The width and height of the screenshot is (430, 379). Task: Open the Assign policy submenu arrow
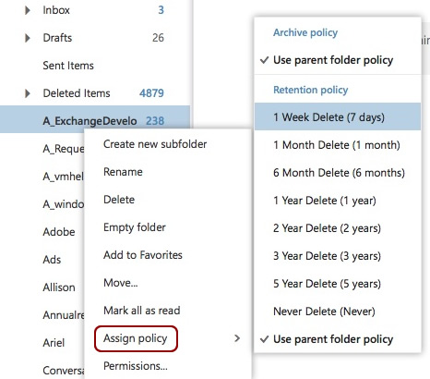pos(237,338)
